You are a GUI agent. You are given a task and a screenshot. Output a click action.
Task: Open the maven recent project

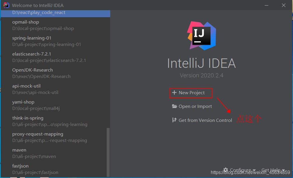(55, 153)
